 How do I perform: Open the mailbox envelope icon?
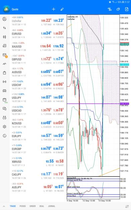pos(5,55)
